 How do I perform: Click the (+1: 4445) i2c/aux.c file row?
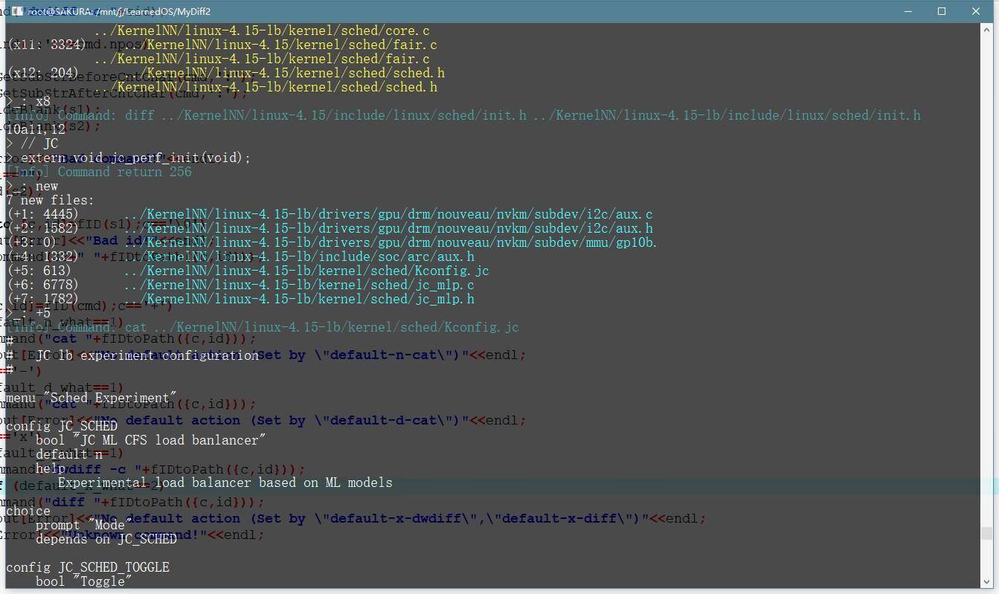(x=330, y=214)
